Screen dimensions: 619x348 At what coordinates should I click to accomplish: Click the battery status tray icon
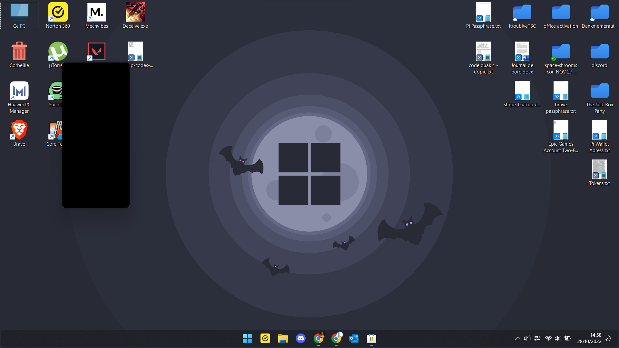click(568, 338)
